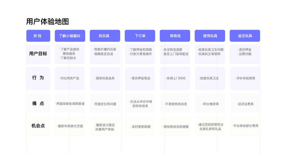Screen dimensions: 286x161
Task: Pick the 不清楚物流消息 pain point
Action: point(175,103)
